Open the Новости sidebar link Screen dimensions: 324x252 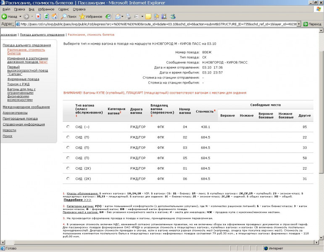pos(9,130)
